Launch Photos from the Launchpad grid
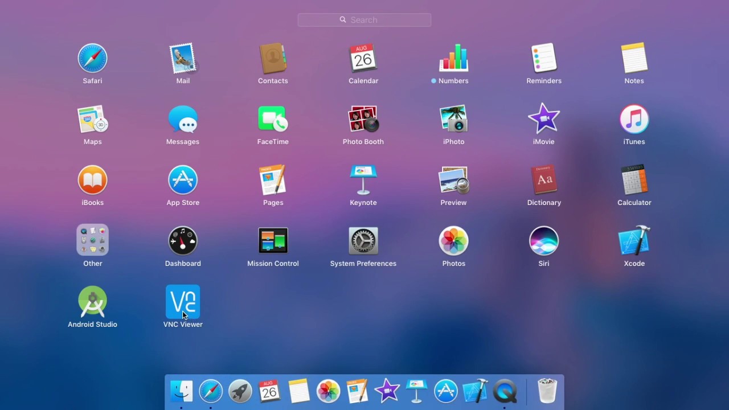Image resolution: width=729 pixels, height=410 pixels. (453, 241)
